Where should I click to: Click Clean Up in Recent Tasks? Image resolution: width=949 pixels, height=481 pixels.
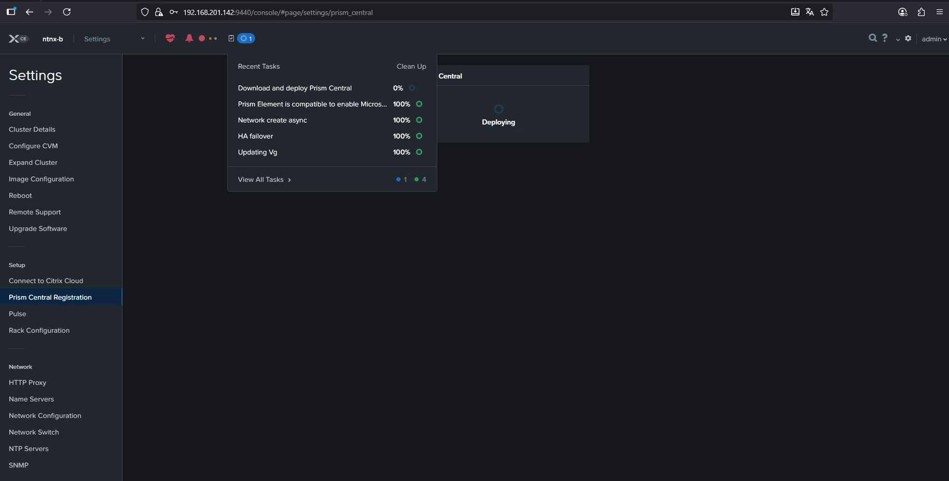pyautogui.click(x=411, y=66)
